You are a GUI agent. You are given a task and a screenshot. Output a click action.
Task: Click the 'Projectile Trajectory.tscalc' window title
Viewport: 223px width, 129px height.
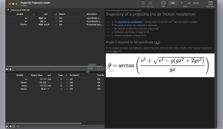pos(35,3)
